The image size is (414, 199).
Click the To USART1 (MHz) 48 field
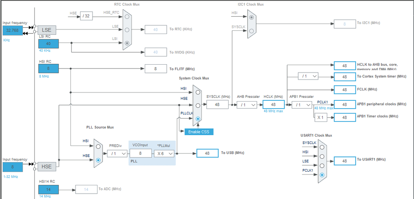pyautogui.click(x=345, y=161)
